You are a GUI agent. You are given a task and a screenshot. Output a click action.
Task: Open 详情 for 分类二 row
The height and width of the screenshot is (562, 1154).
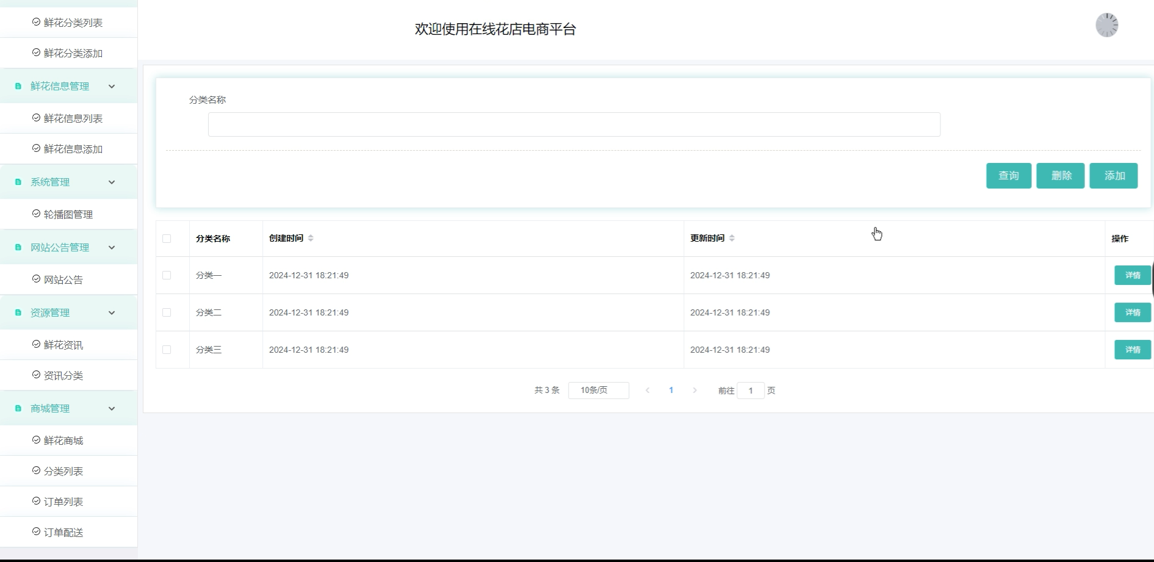point(1133,312)
